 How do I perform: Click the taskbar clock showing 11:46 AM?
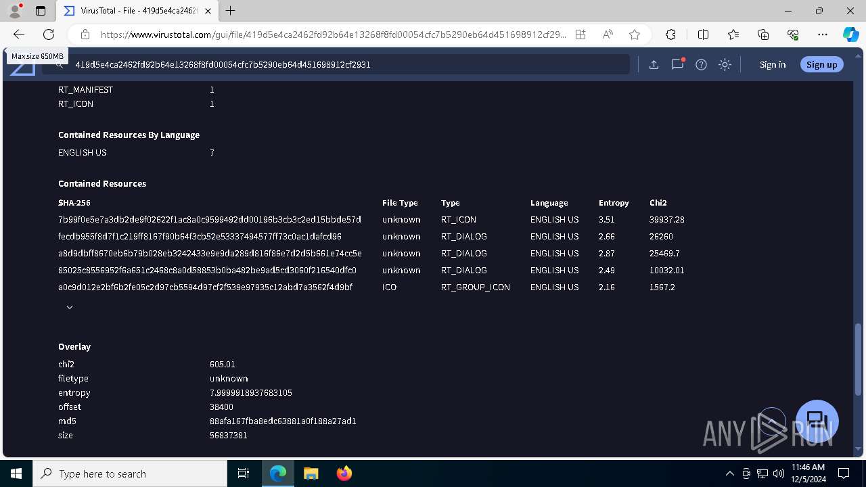tap(808, 473)
